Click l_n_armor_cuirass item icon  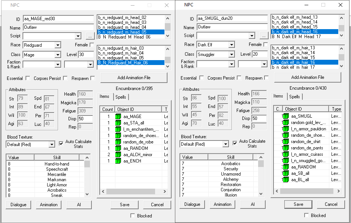286,154
